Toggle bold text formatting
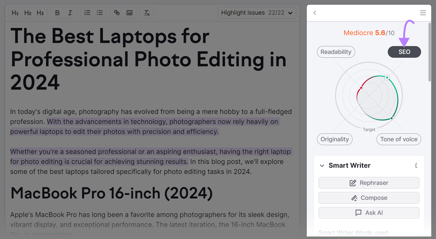The image size is (436, 239). pos(57,13)
